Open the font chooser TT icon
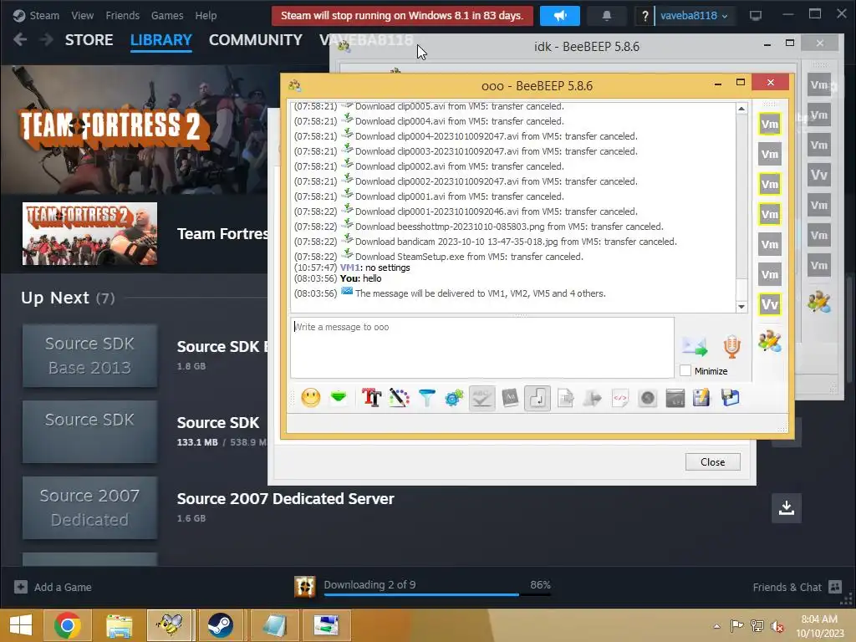The width and height of the screenshot is (856, 642). (372, 398)
